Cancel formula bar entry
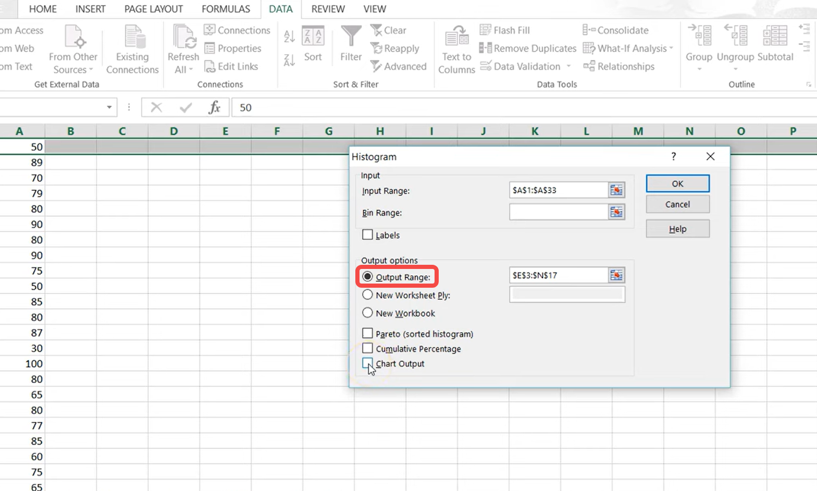Image resolution: width=817 pixels, height=491 pixels. point(156,107)
